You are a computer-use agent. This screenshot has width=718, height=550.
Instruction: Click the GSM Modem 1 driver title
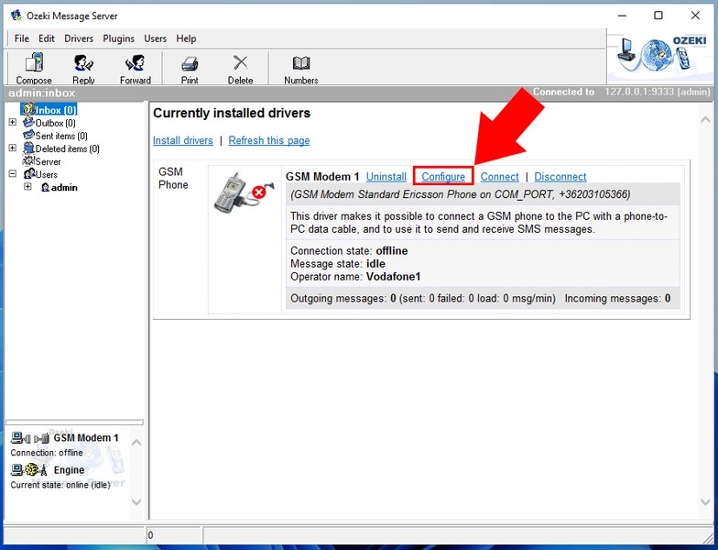[x=322, y=176]
